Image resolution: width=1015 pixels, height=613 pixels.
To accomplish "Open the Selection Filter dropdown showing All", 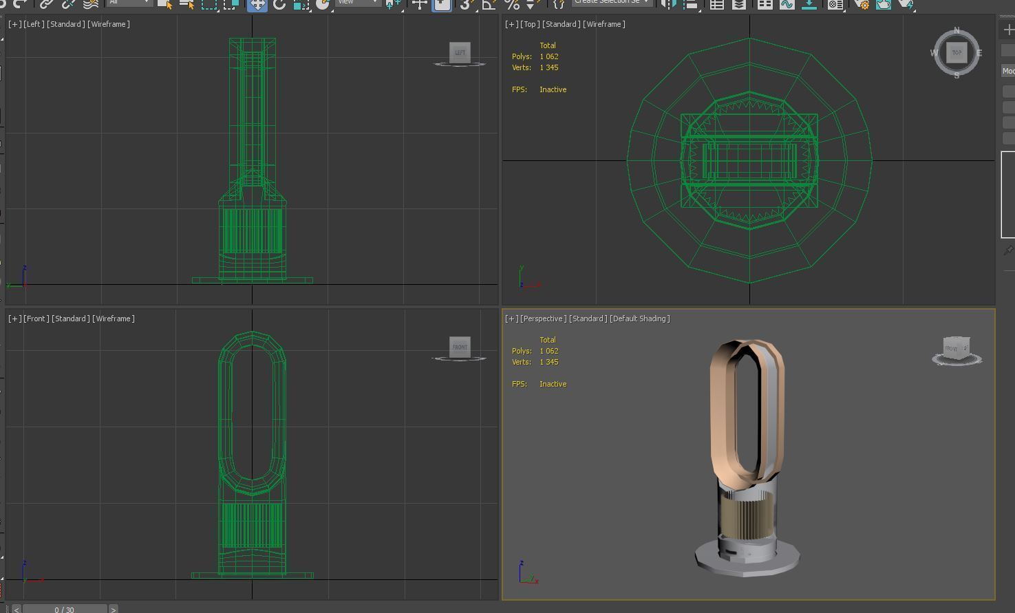I will coord(129,3).
